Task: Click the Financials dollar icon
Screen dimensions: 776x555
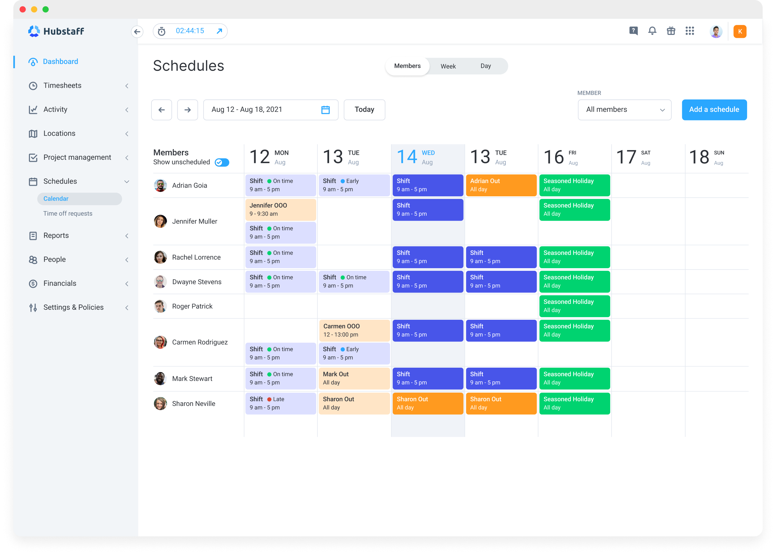Action: point(33,283)
